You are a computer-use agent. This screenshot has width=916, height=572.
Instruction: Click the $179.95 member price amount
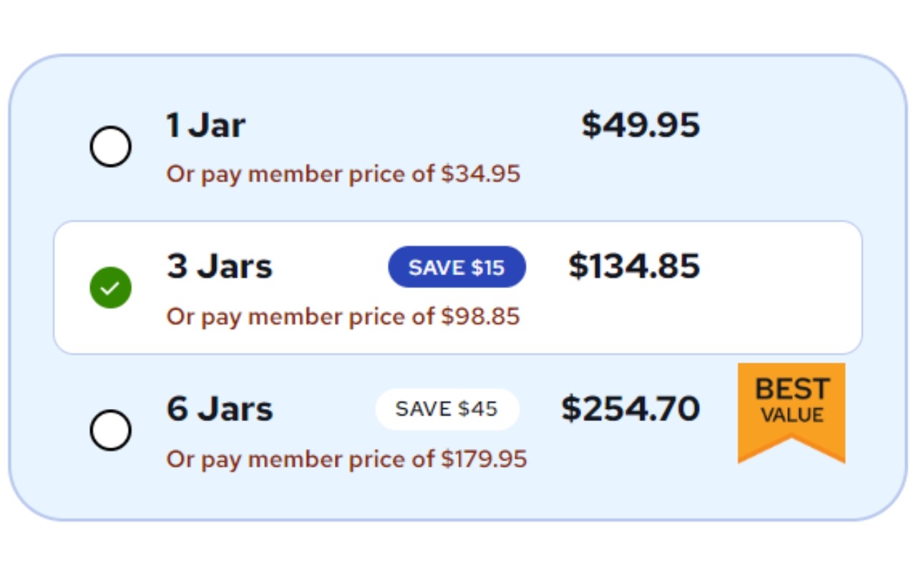pos(484,459)
